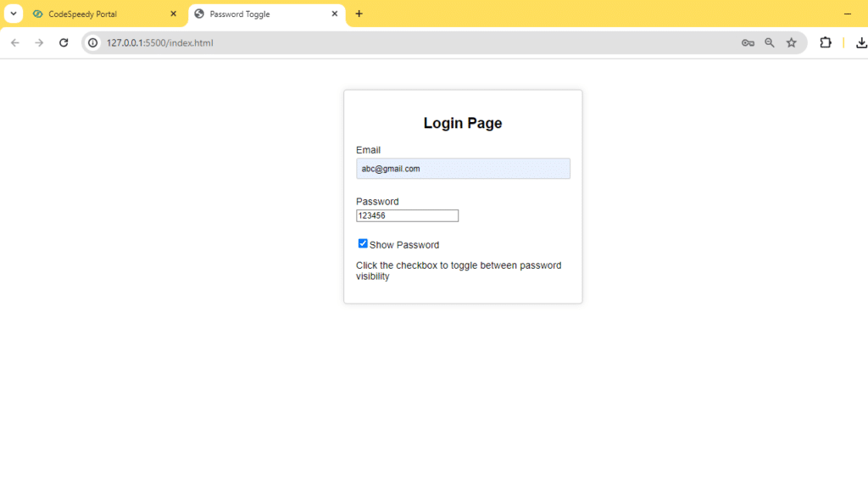Click the Password input field
868x485 pixels.
tap(407, 216)
